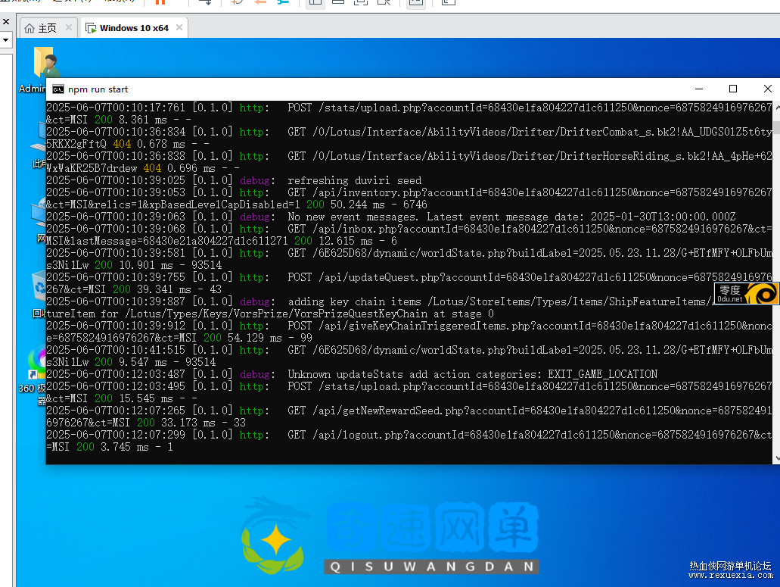The height and width of the screenshot is (587, 780).
Task: Close the Windows 10 x64 tab
Action: pyautogui.click(x=179, y=29)
